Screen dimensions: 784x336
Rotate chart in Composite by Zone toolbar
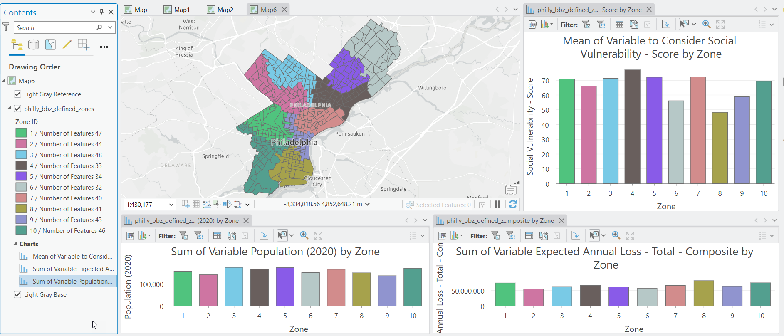[x=576, y=236]
